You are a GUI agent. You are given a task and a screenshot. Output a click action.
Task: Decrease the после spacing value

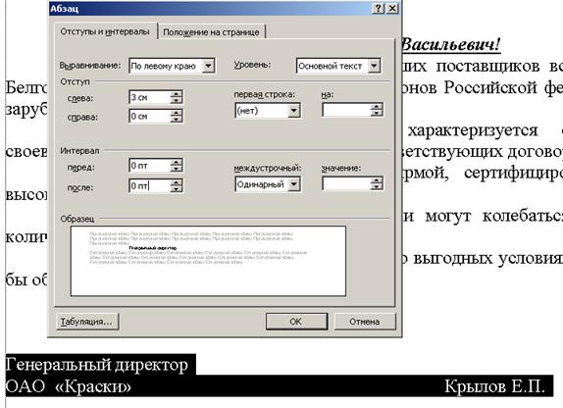pos(176,189)
